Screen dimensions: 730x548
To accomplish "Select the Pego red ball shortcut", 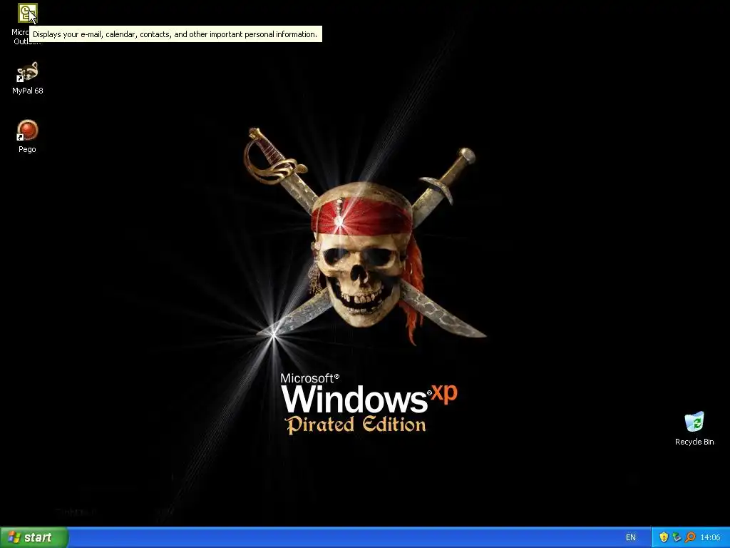I will tap(27, 131).
